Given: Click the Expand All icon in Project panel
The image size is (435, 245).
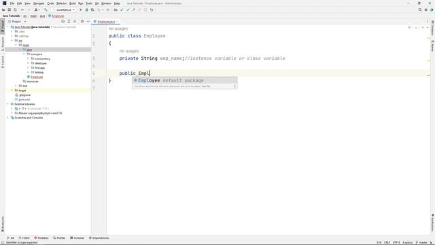Looking at the screenshot, I should tap(69, 21).
